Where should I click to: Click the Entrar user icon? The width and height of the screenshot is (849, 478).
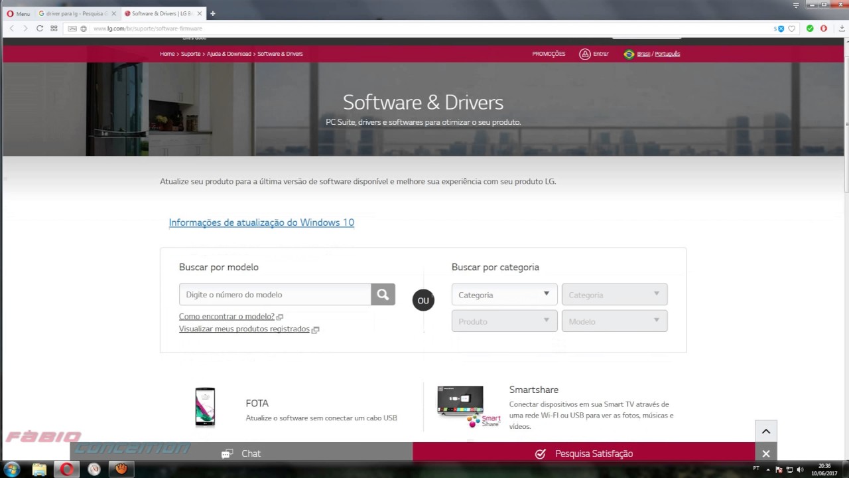pos(585,54)
